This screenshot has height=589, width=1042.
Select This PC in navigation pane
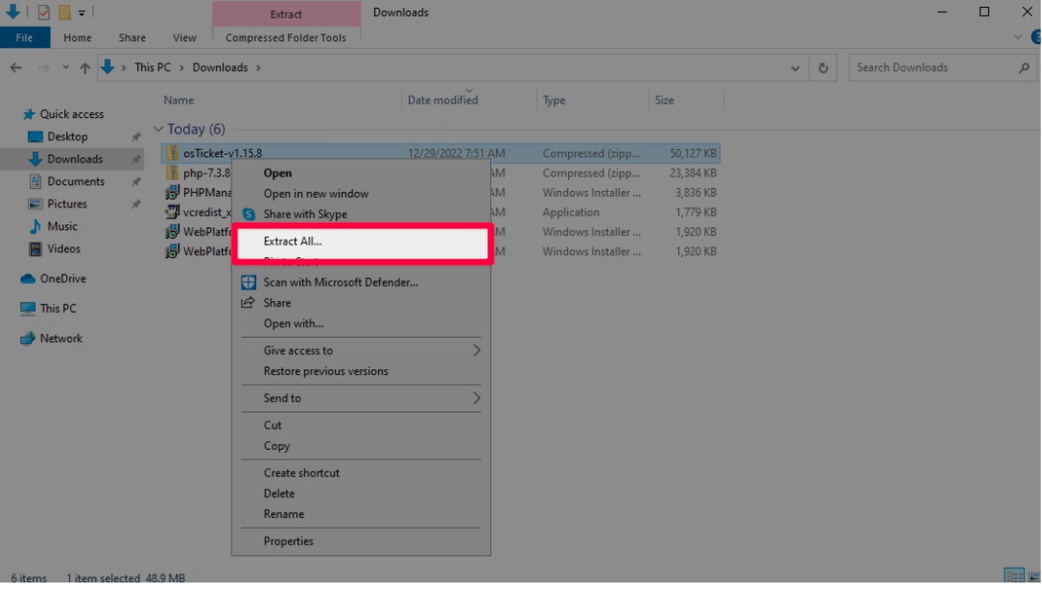(x=58, y=309)
